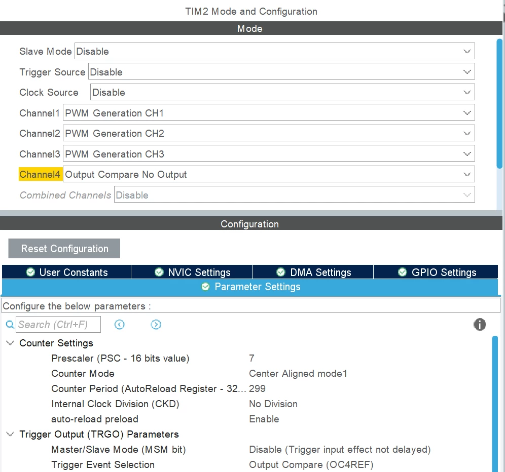Open the Channel2 PWM Generation CH2 dropdown
The height and width of the screenshot is (472, 505).
click(x=269, y=133)
